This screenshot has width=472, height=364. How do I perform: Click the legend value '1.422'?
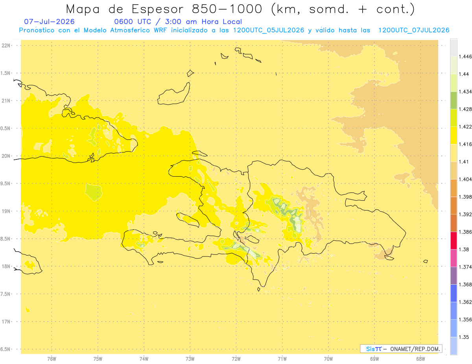coord(465,127)
